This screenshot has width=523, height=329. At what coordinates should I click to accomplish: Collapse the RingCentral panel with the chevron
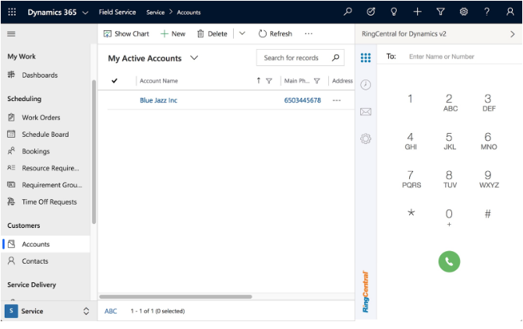(x=513, y=34)
